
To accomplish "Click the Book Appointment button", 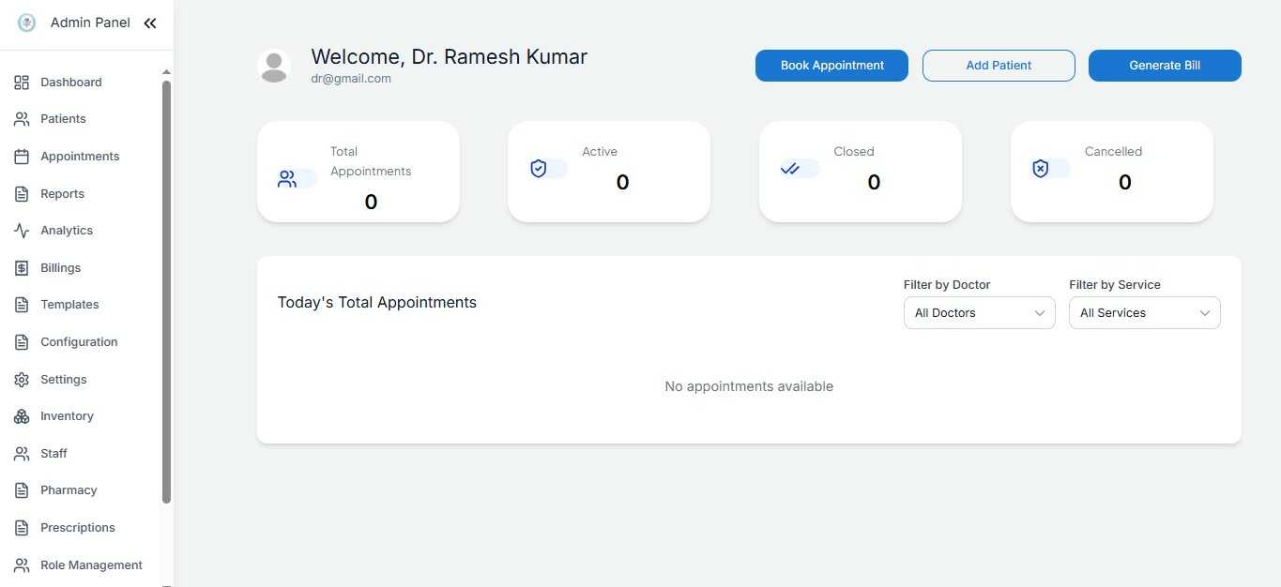I will [831, 66].
